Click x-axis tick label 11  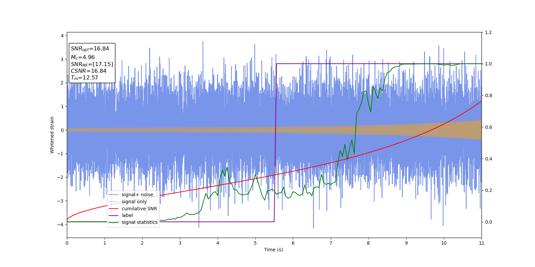pos(481,243)
